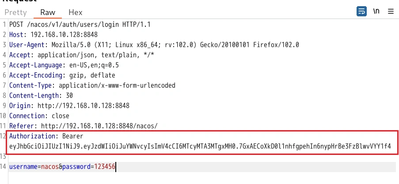Viewport: 399px width, 184px height.
Task: Click the Accept-Language header line
Action: [x=64, y=65]
